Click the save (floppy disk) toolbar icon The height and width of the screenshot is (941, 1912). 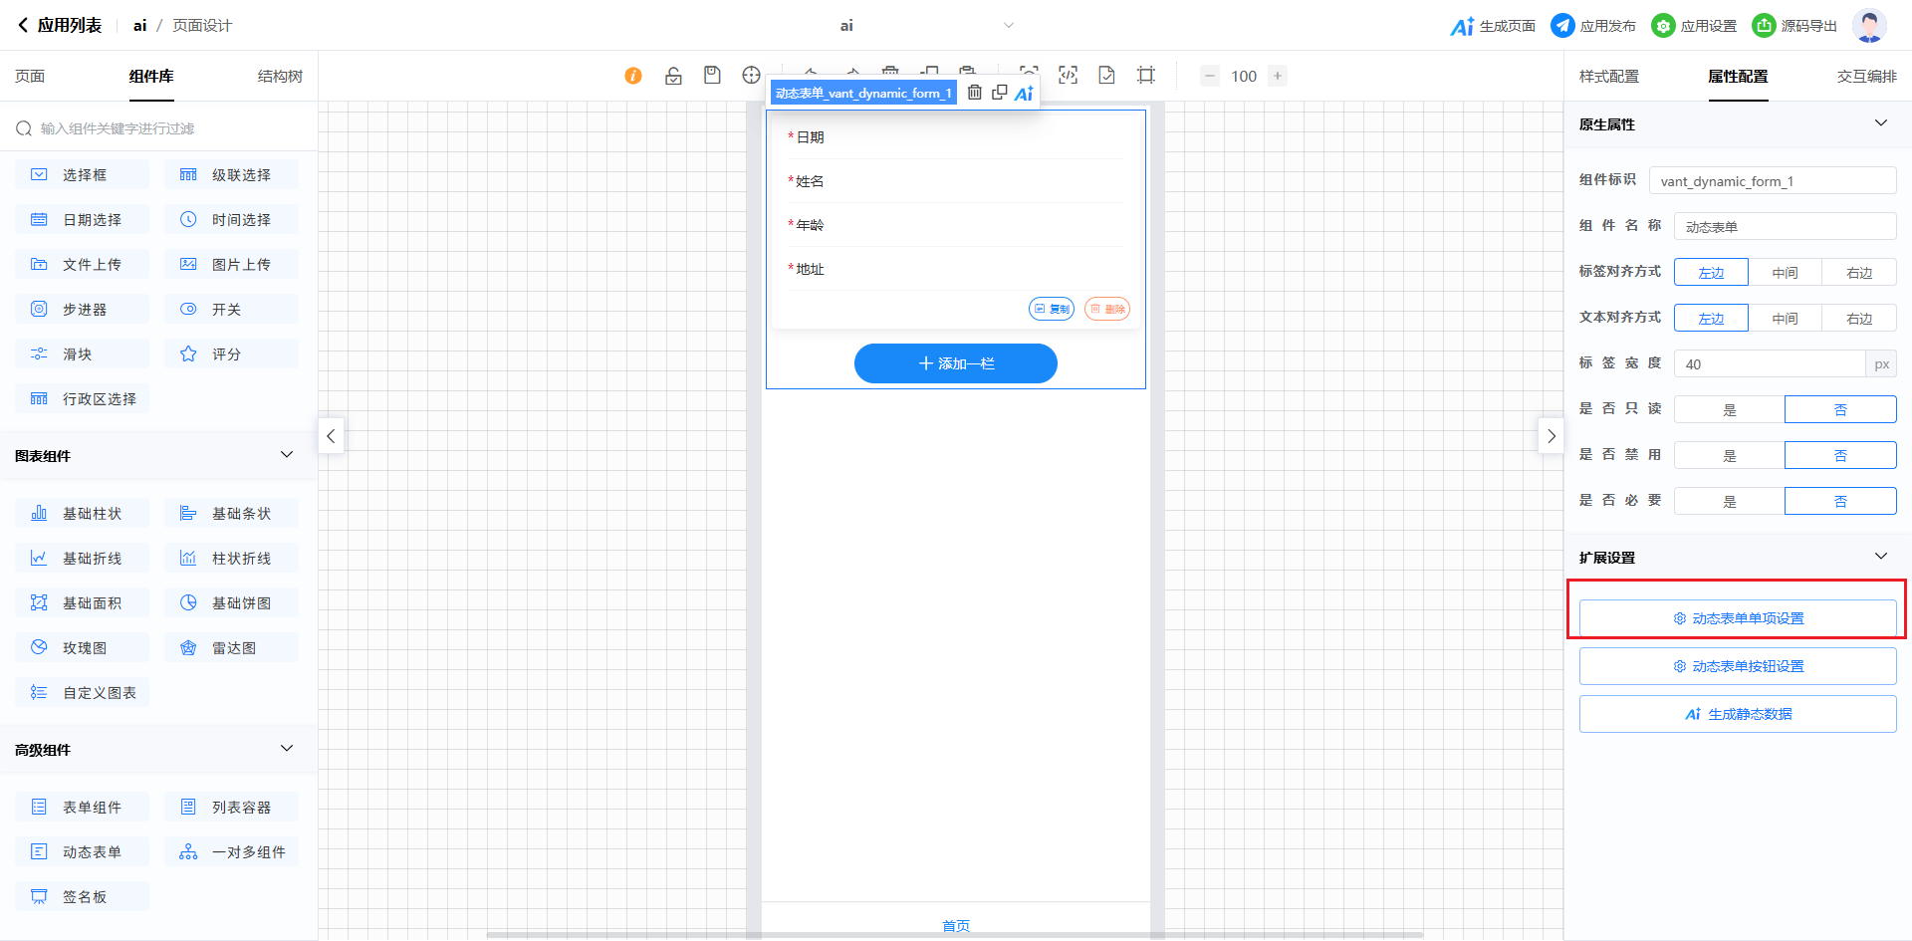pyautogui.click(x=712, y=76)
